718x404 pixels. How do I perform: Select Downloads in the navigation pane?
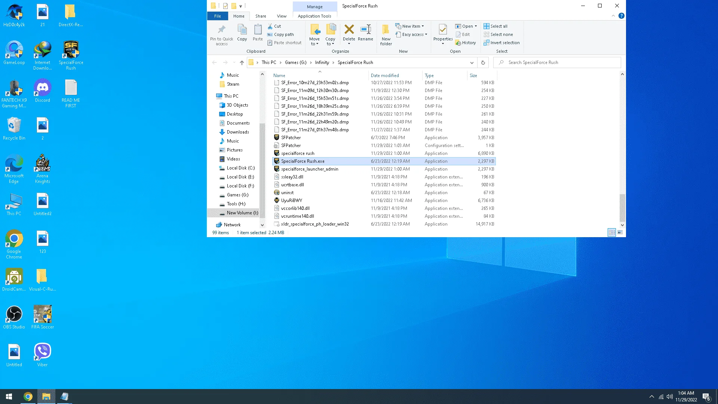tap(238, 132)
